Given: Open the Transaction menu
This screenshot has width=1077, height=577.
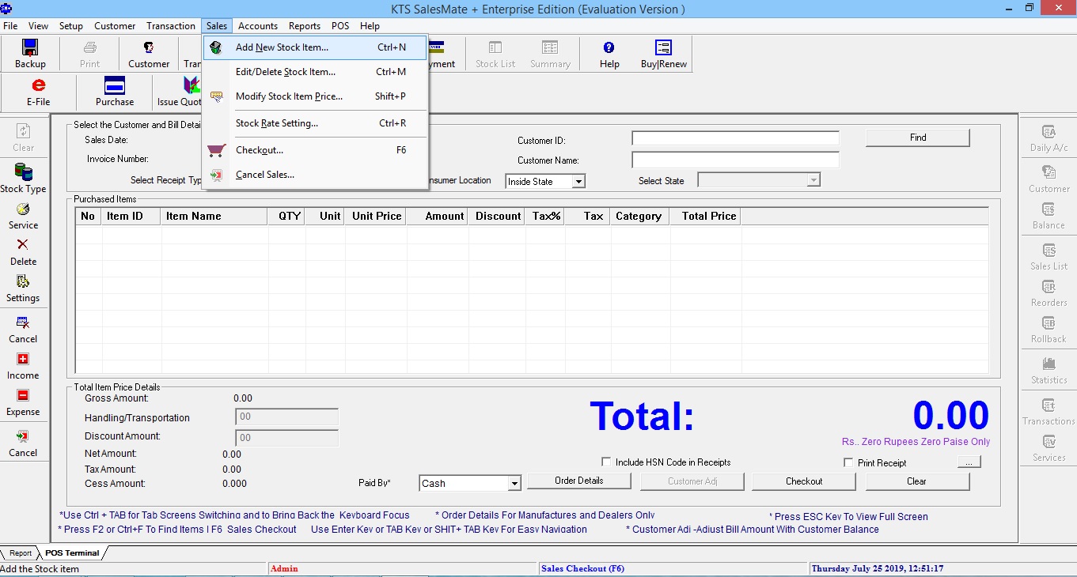Looking at the screenshot, I should point(171,26).
